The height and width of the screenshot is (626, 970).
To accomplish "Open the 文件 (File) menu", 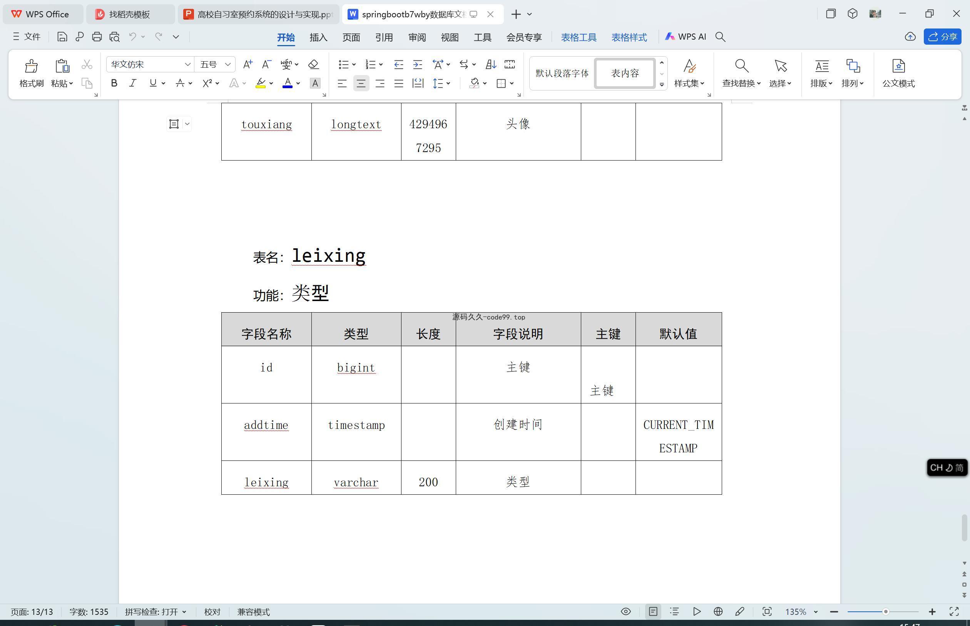I will click(27, 37).
